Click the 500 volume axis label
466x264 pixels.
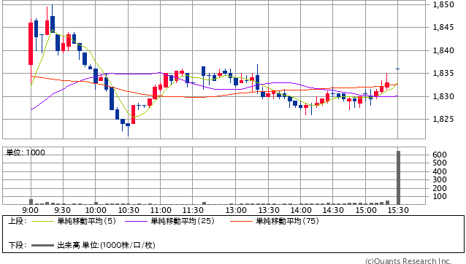(440, 163)
